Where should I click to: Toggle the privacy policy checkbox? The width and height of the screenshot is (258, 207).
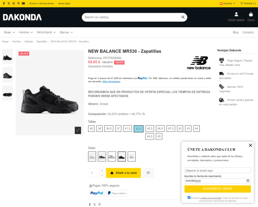[189, 197]
